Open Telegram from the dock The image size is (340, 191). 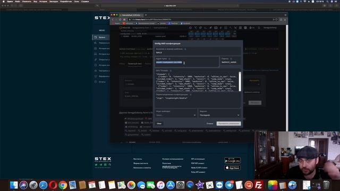coord(229,185)
